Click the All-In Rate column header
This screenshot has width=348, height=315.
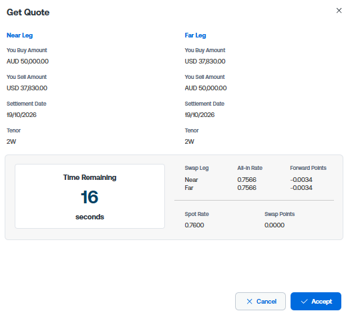(x=250, y=168)
